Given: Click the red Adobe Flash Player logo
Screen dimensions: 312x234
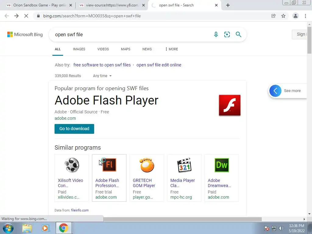Looking at the screenshot, I should click(x=230, y=105).
